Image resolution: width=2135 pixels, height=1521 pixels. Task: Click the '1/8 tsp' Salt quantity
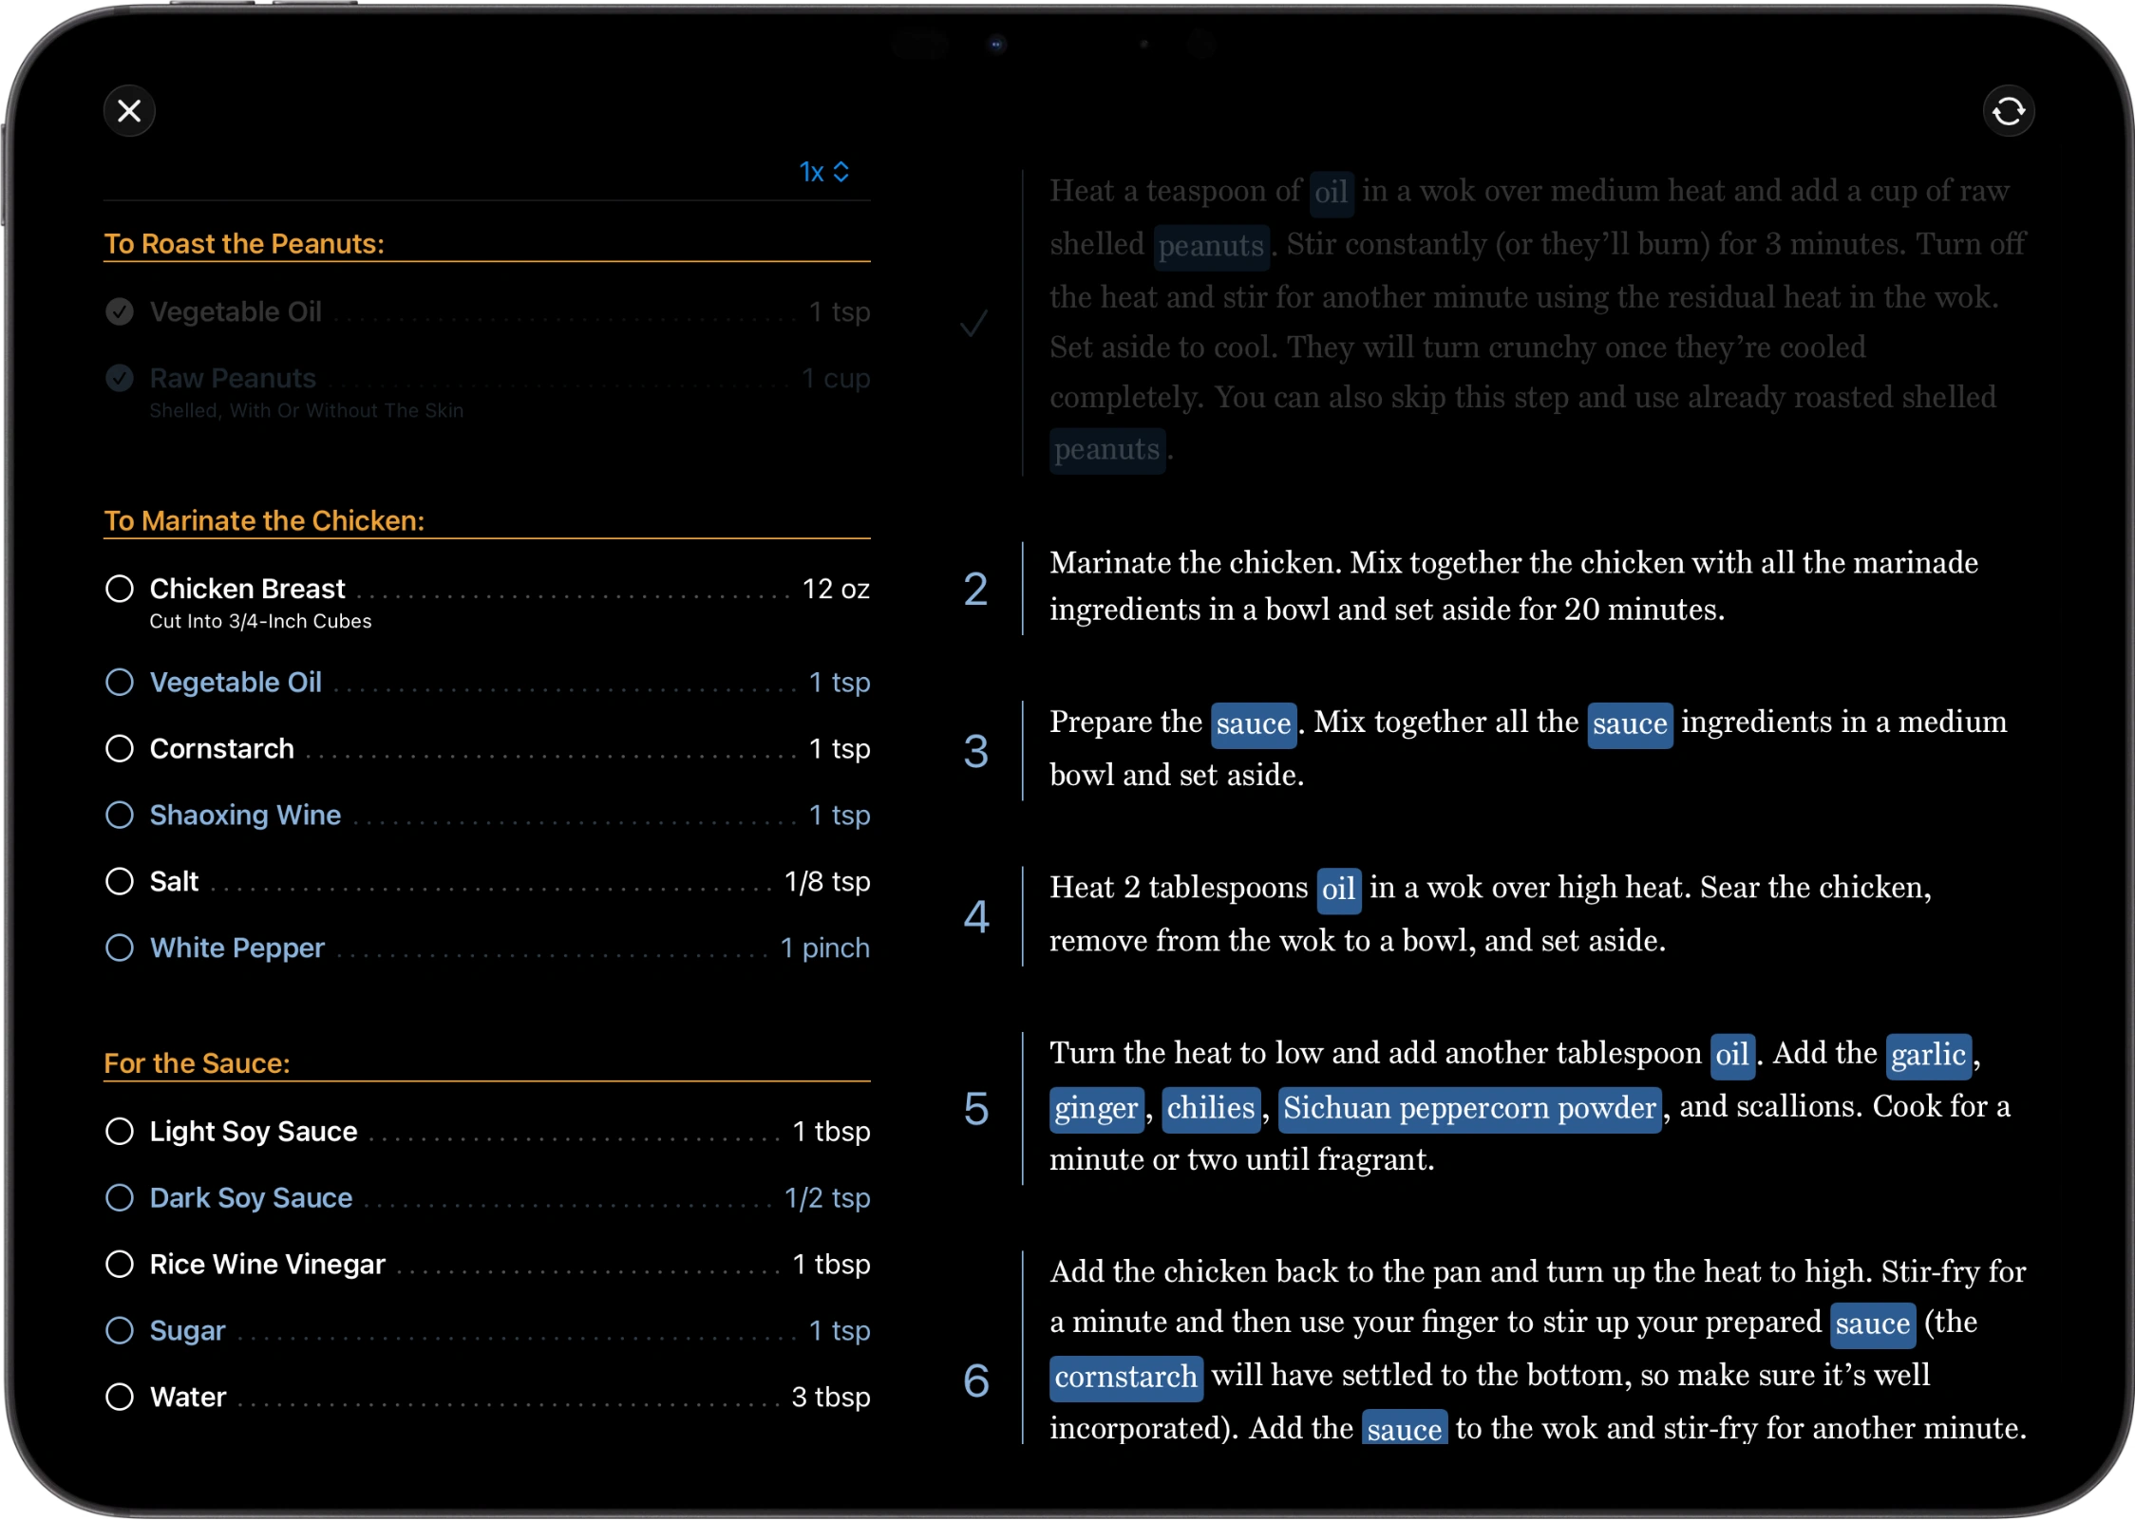coord(827,881)
